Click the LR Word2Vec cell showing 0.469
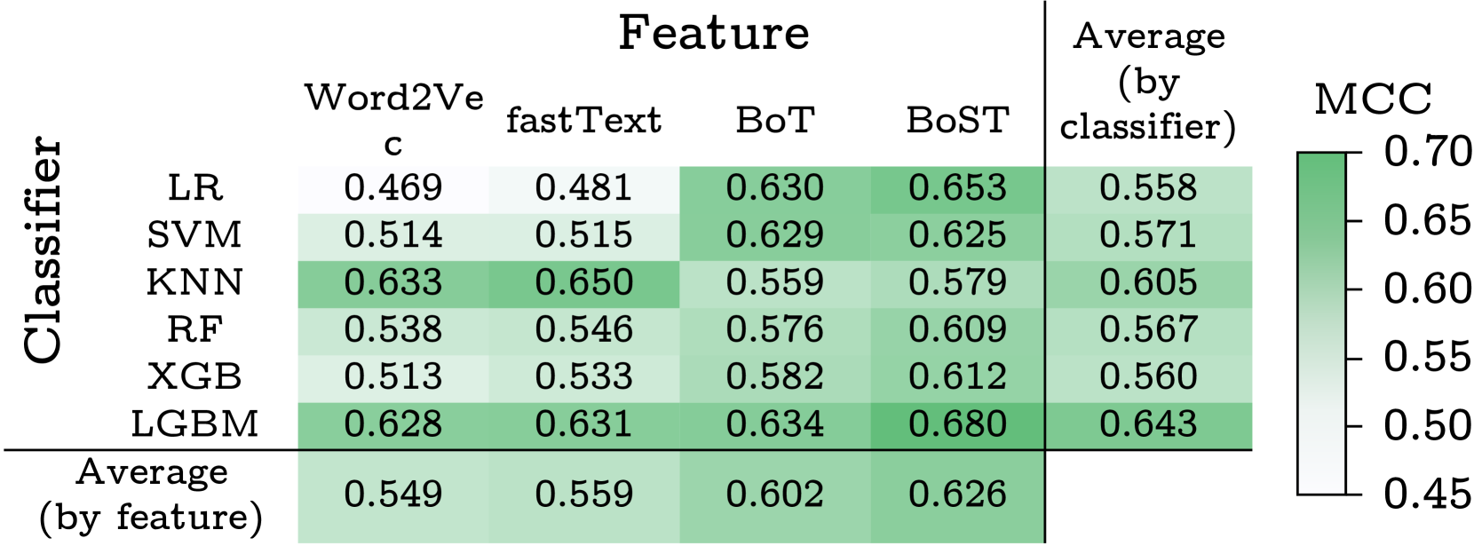The width and height of the screenshot is (1474, 546). pos(392,188)
